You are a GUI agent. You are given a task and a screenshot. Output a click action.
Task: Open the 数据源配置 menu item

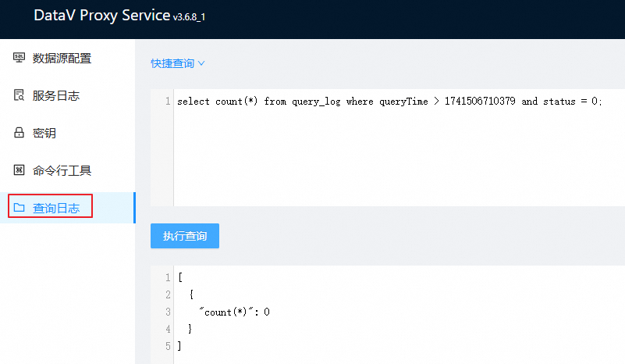[67, 58]
